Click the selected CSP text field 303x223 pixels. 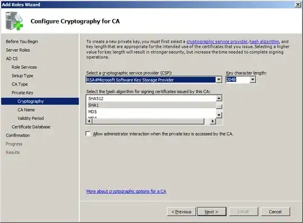pos(151,80)
